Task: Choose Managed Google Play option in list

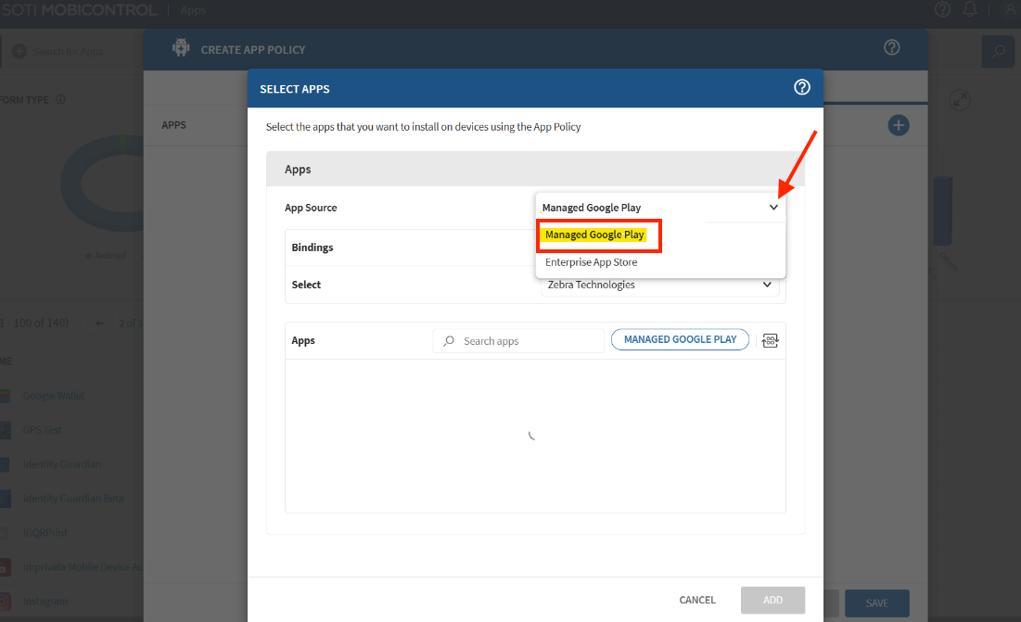Action: (594, 235)
